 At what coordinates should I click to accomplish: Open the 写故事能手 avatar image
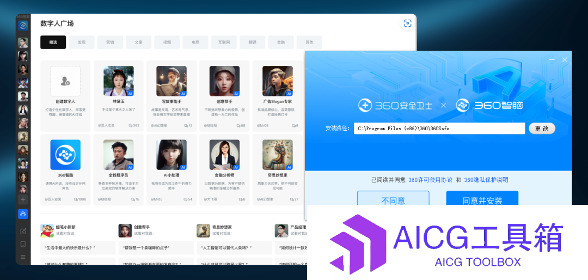pos(171,81)
